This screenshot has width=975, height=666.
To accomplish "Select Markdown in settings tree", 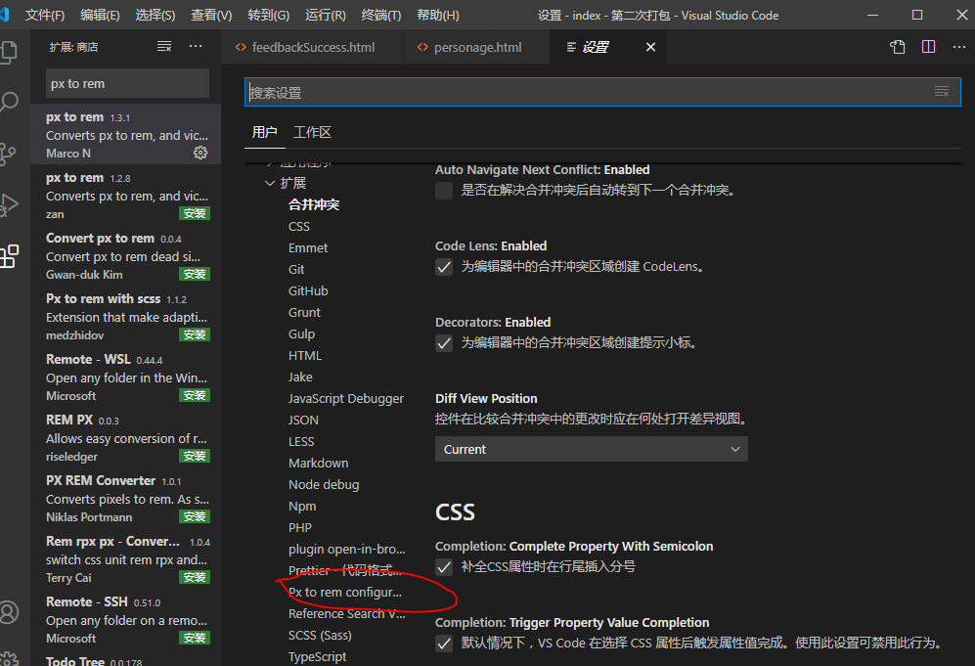I will click(x=319, y=463).
